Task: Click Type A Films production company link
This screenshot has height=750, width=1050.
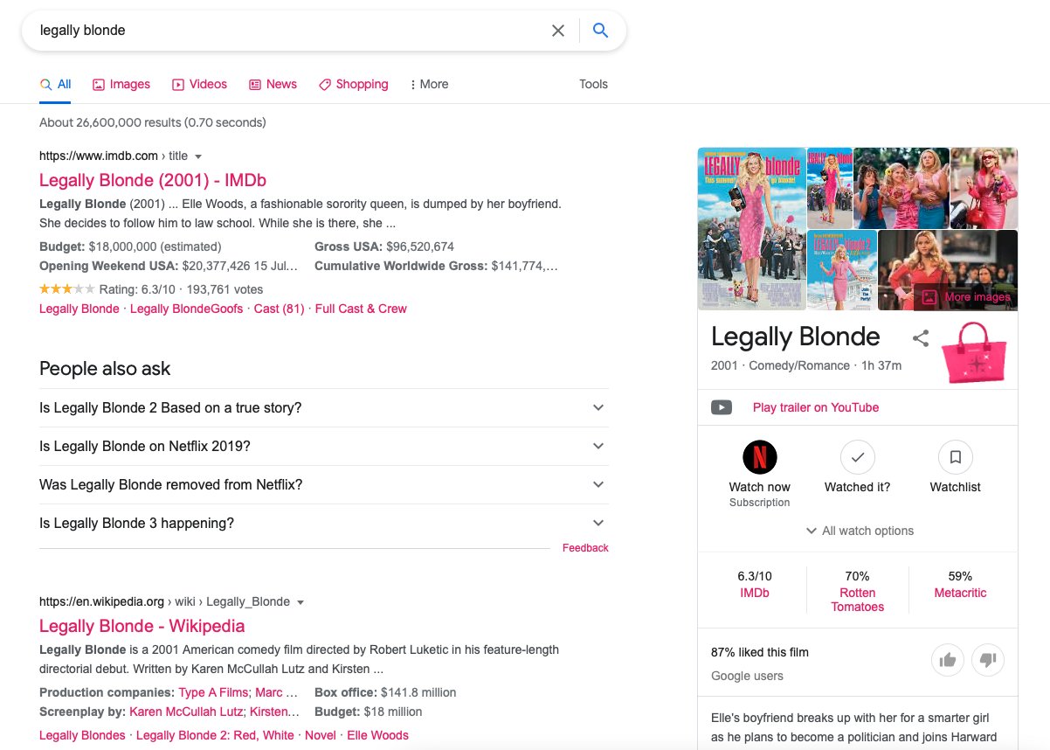Action: pyautogui.click(x=214, y=692)
